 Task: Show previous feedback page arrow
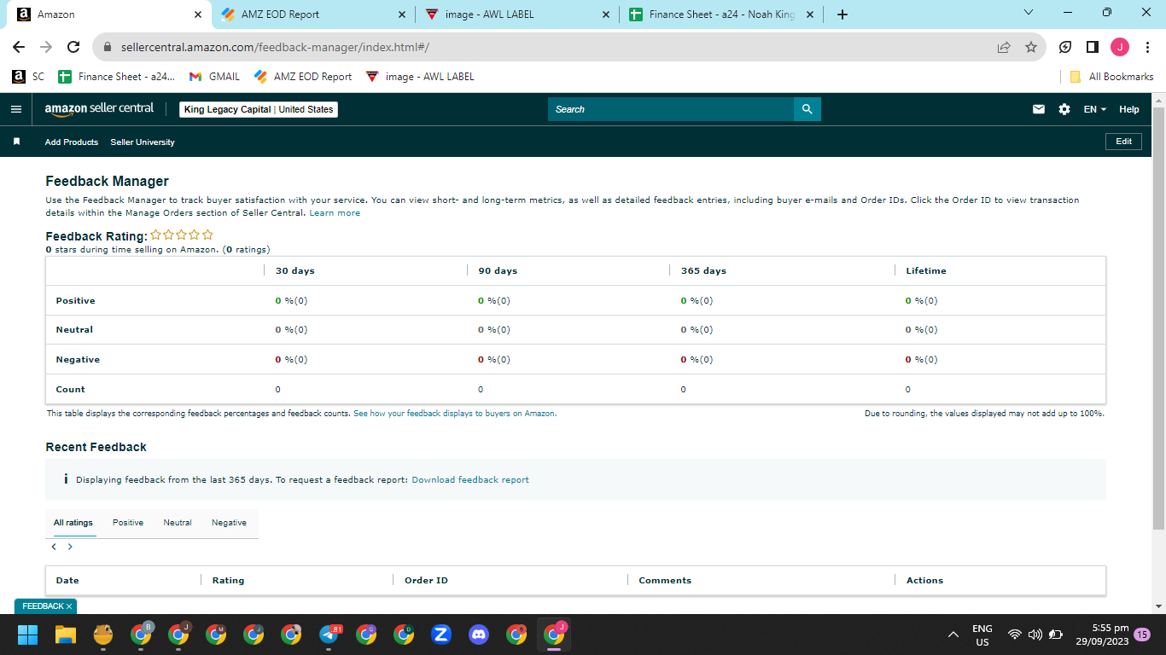click(x=54, y=547)
